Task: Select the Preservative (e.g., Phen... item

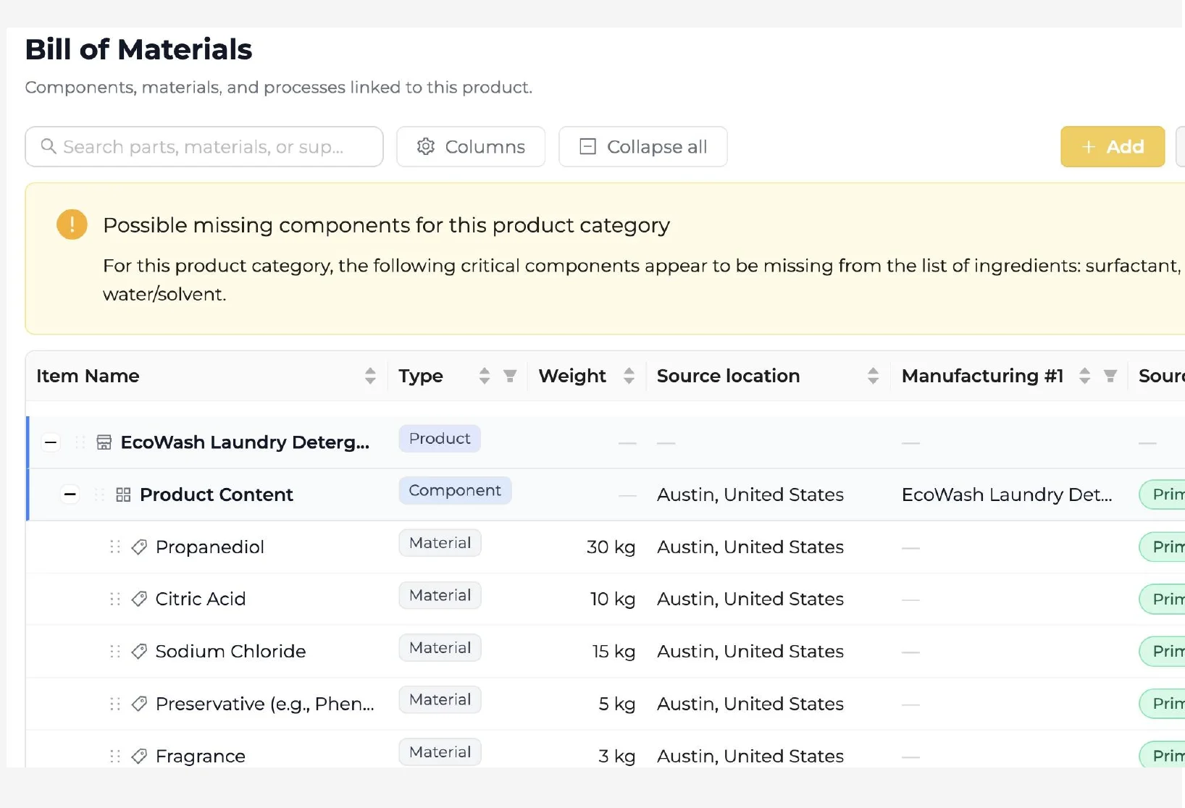Action: pyautogui.click(x=265, y=704)
